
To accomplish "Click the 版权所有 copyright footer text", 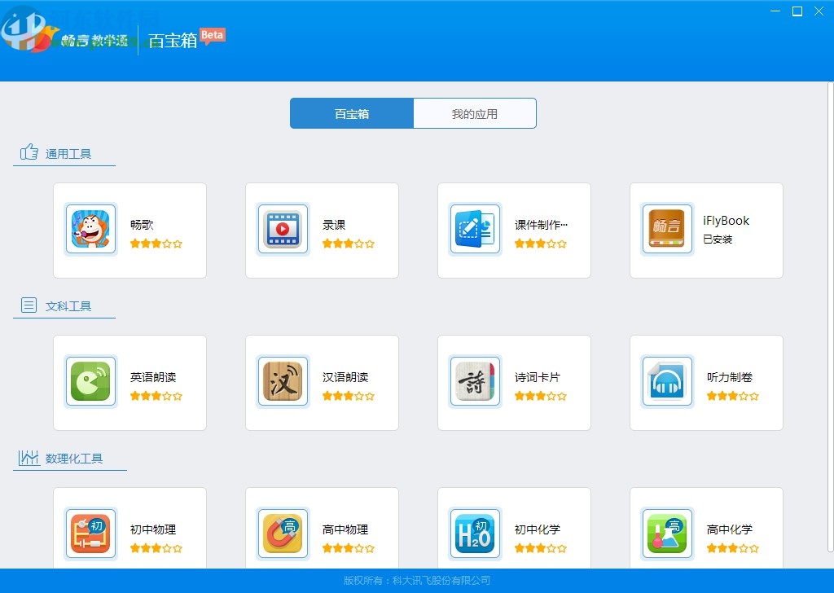I will [417, 580].
